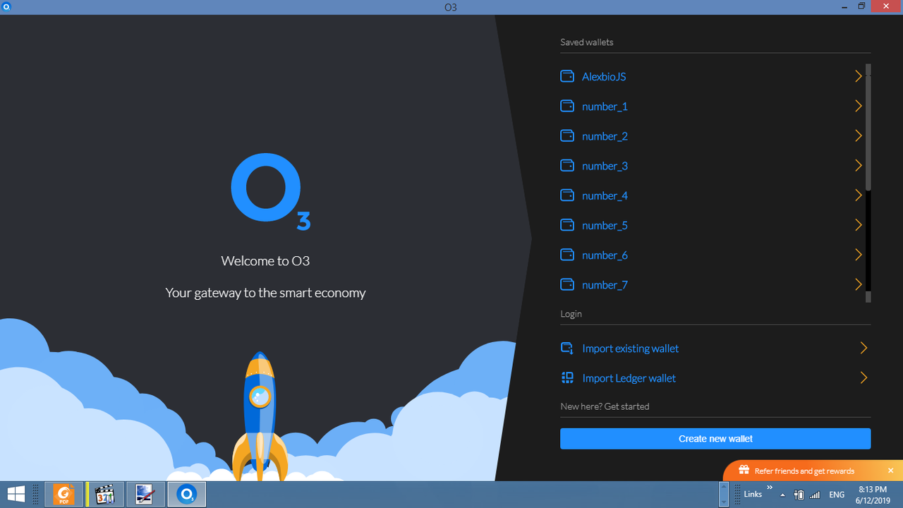903x508 pixels.
Task: Click the wallet icon beside number_2
Action: point(567,135)
